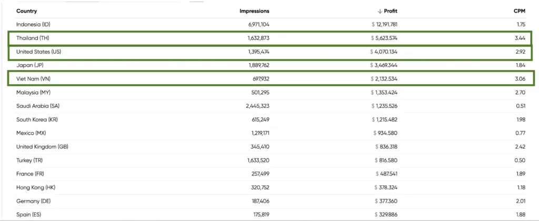Image resolution: width=539 pixels, height=221 pixels.
Task: Click CPM value 2.92 for United States
Action: [521, 52]
